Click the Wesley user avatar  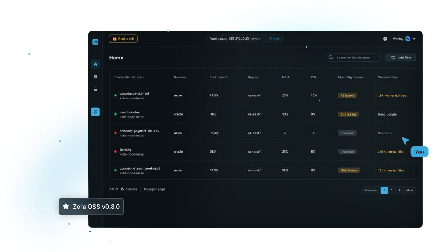coord(408,39)
